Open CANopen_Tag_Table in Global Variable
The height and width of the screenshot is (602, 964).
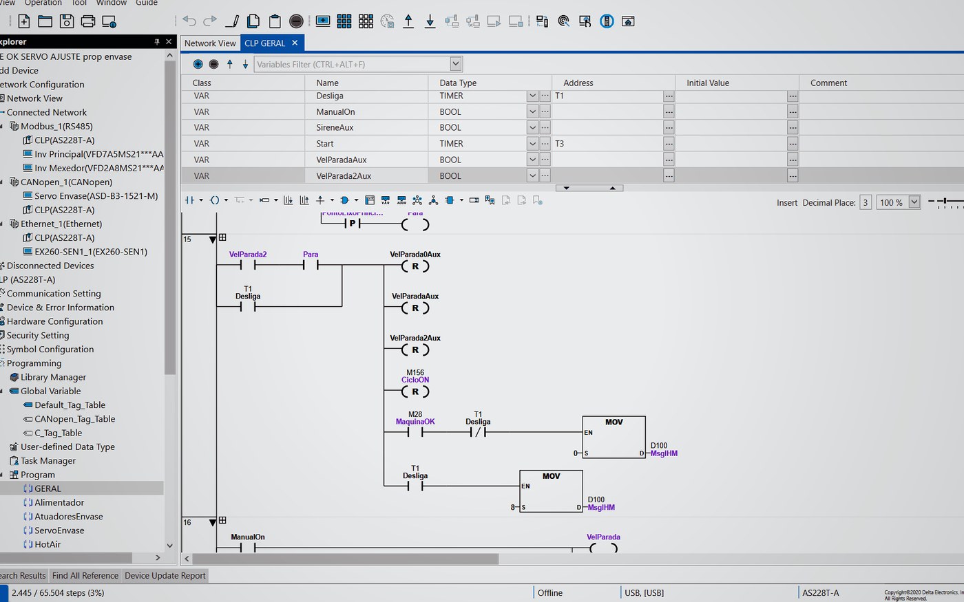point(74,419)
